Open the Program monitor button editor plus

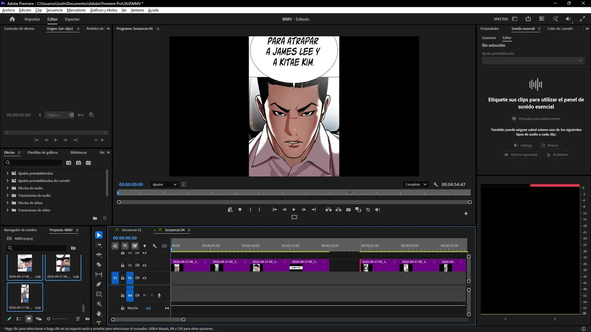(466, 213)
